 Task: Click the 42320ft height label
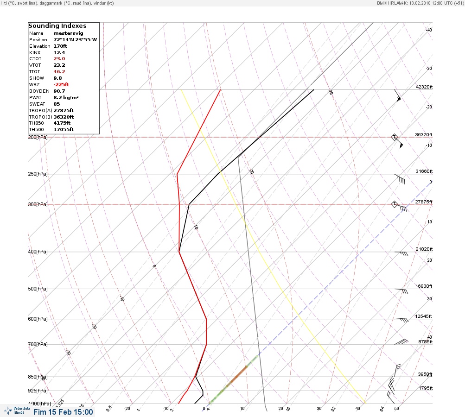point(424,87)
